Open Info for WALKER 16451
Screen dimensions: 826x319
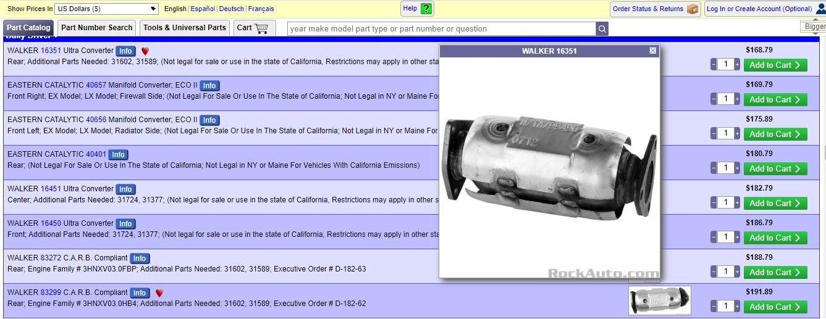125,189
